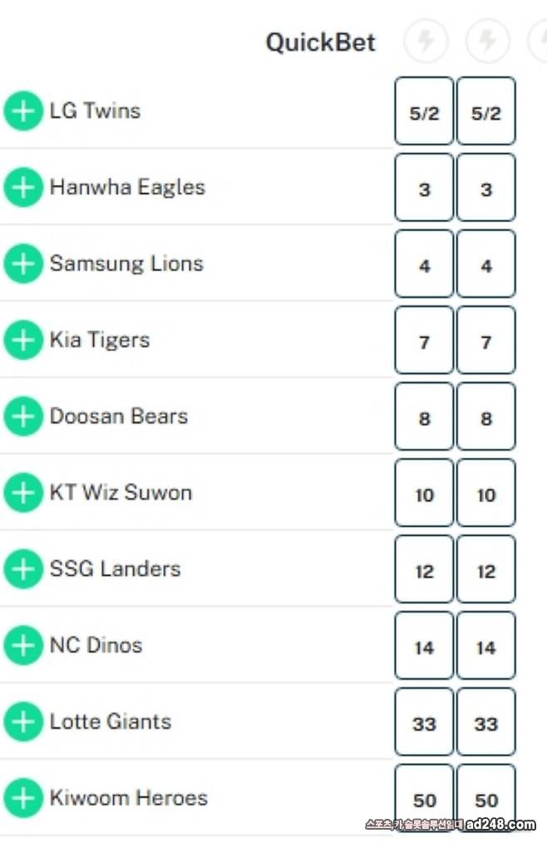547x858 pixels.
Task: Toggle the first QuickBet lightning icon
Action: pos(426,40)
